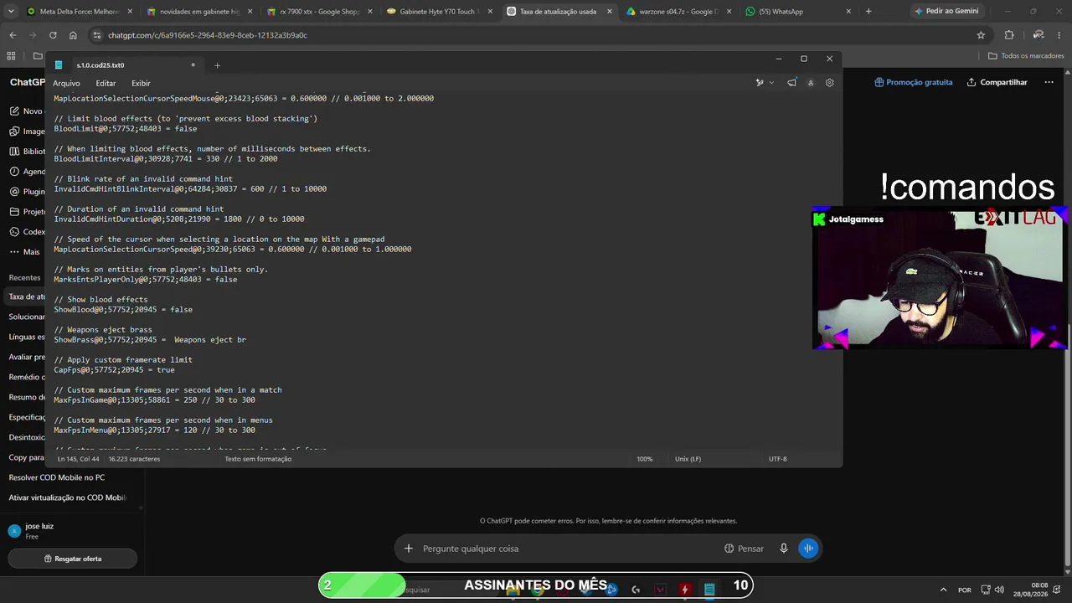Open the 100% zoom status in Notepad

point(644,459)
